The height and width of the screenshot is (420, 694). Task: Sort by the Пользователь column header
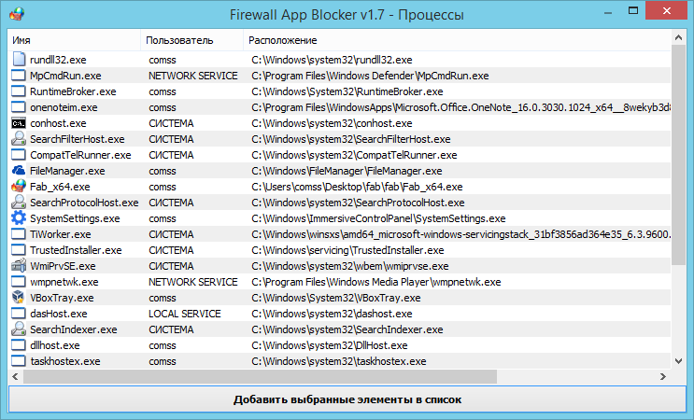pos(192,41)
